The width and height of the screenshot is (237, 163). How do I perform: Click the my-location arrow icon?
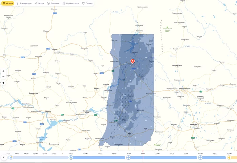coord(3,83)
